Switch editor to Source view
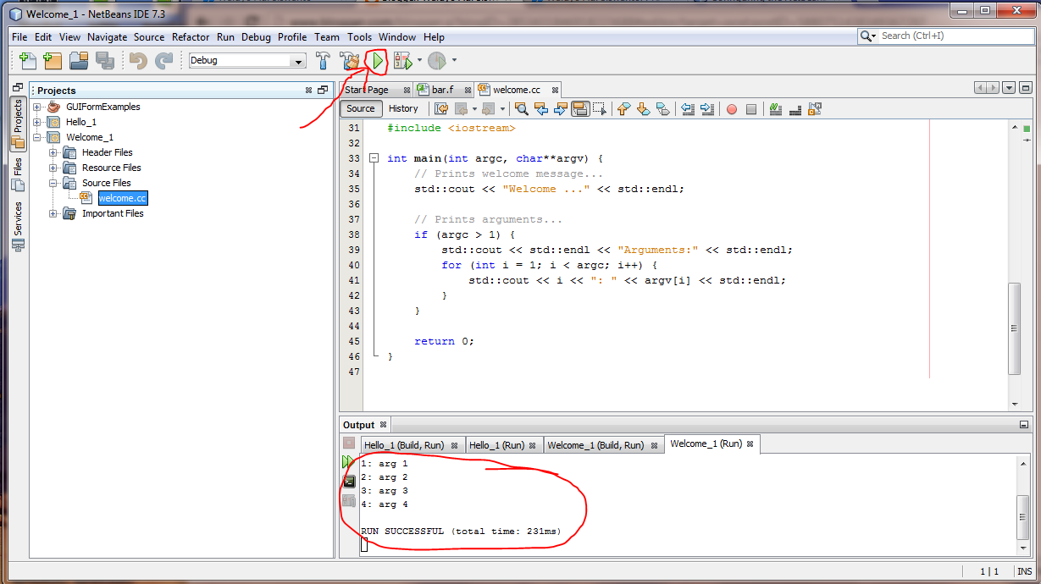1041x584 pixels. [x=360, y=108]
